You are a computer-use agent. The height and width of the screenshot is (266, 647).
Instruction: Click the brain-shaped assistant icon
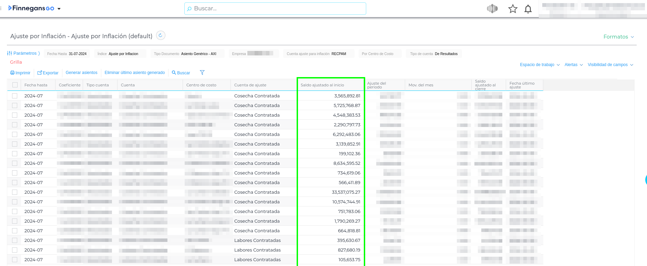(x=492, y=9)
